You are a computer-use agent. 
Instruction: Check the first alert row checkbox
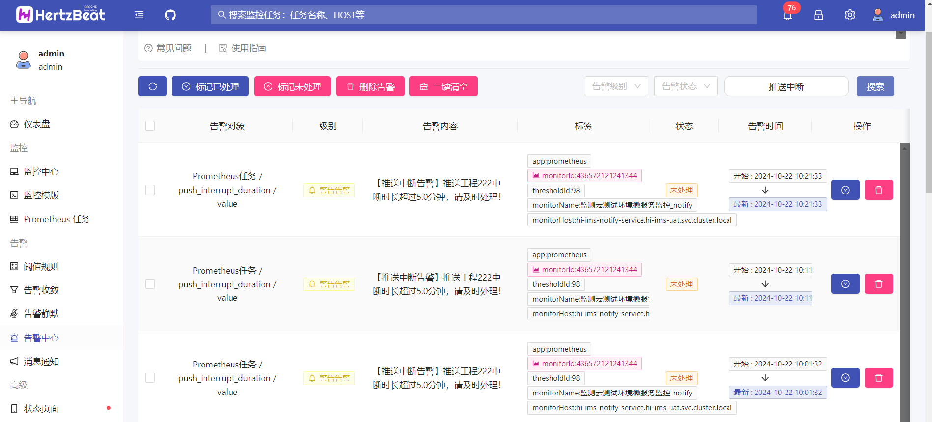[x=150, y=190]
